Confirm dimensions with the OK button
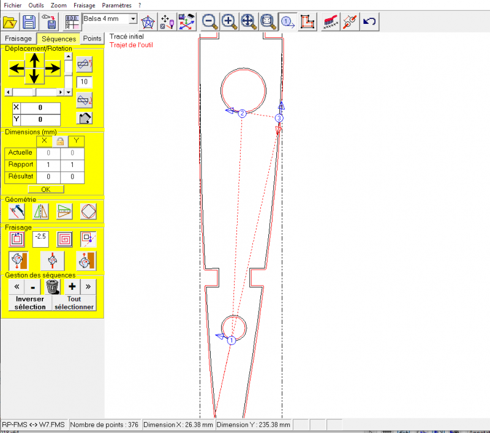Screen dimensions: 490x433 [46, 190]
